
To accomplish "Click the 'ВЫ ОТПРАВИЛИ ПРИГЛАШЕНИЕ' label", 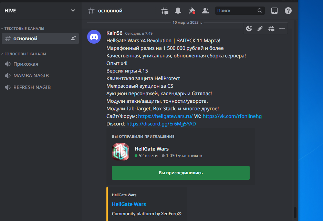I will click(x=143, y=136).
